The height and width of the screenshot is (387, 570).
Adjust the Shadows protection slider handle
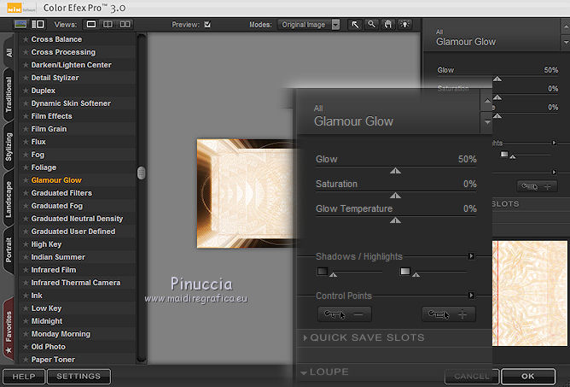click(x=333, y=275)
